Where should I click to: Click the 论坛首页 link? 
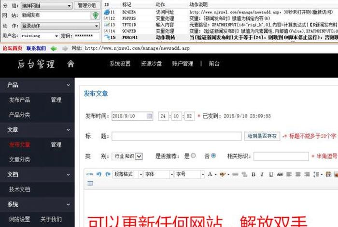coord(13,48)
